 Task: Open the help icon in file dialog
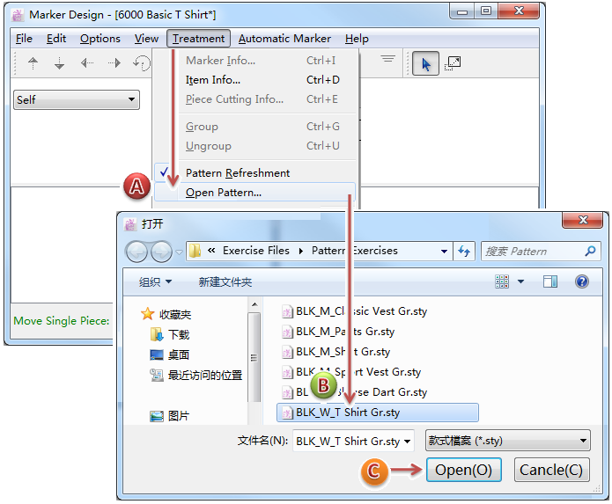pos(581,281)
